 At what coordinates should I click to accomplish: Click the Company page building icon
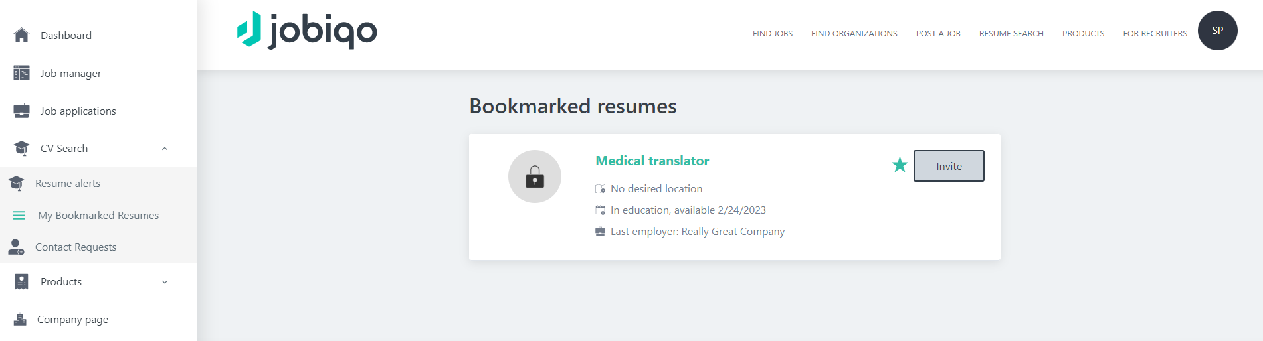tap(21, 319)
